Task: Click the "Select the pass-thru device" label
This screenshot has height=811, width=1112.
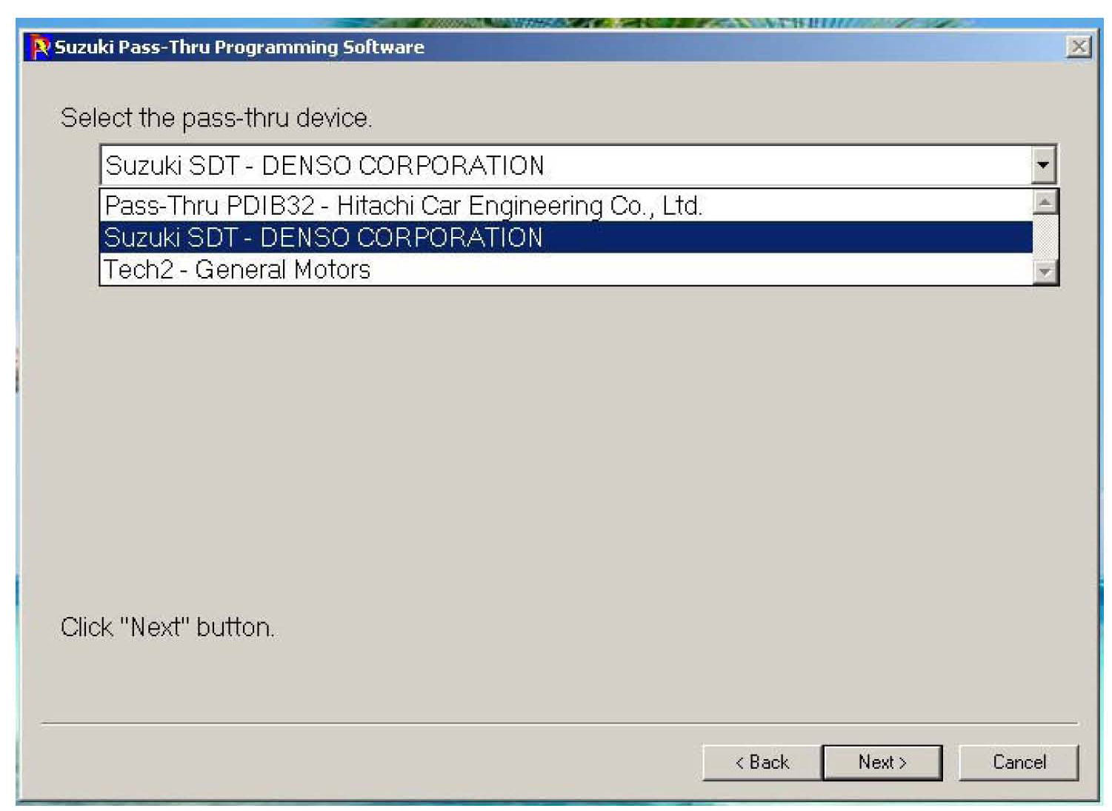Action: point(216,118)
